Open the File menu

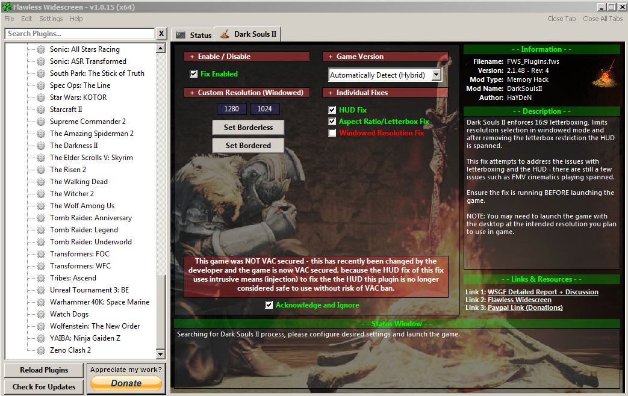(9, 19)
